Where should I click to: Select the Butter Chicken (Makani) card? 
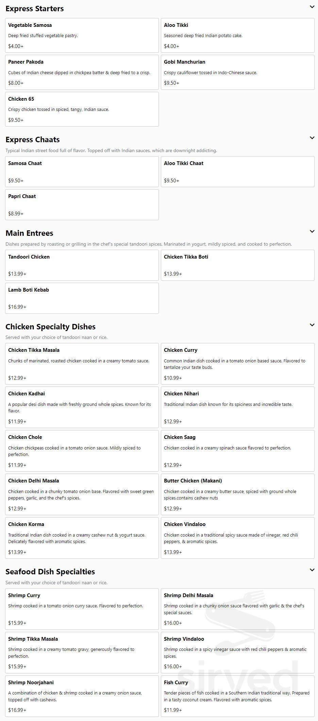[238, 494]
